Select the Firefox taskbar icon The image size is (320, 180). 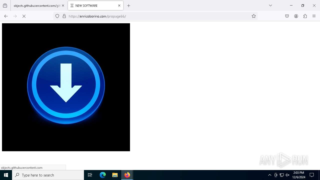point(127,175)
